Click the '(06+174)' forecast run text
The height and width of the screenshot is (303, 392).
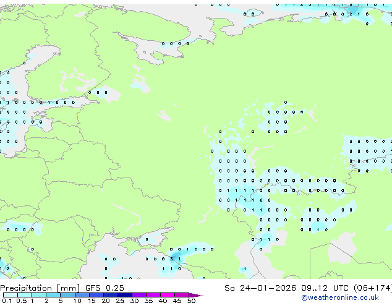click(x=373, y=288)
